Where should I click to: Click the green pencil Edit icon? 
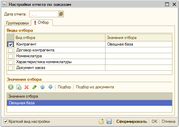tap(34, 87)
